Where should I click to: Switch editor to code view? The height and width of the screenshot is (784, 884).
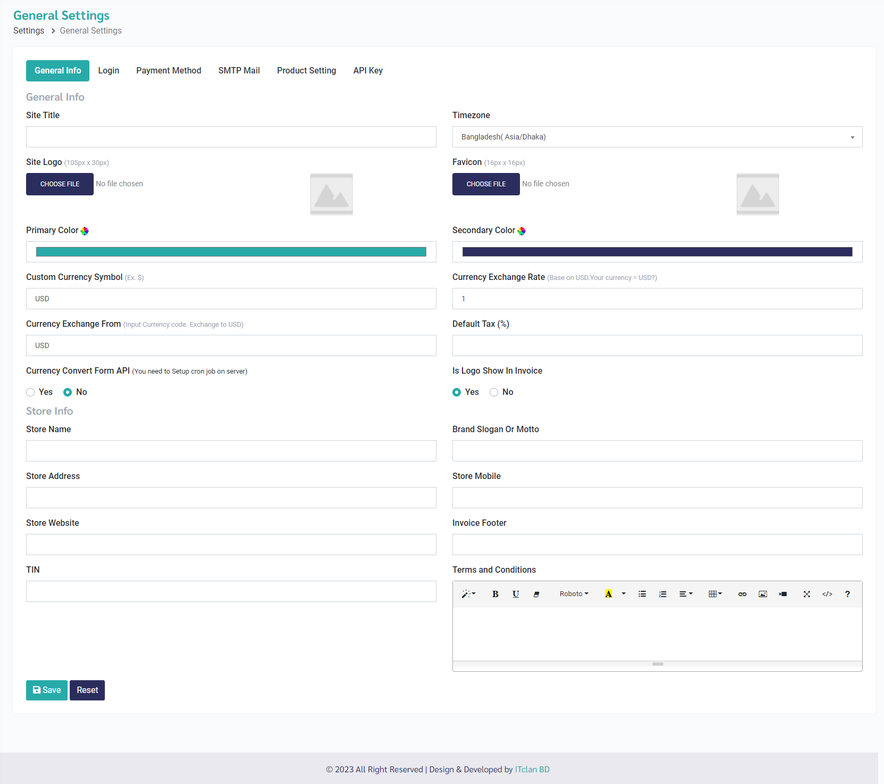[827, 594]
